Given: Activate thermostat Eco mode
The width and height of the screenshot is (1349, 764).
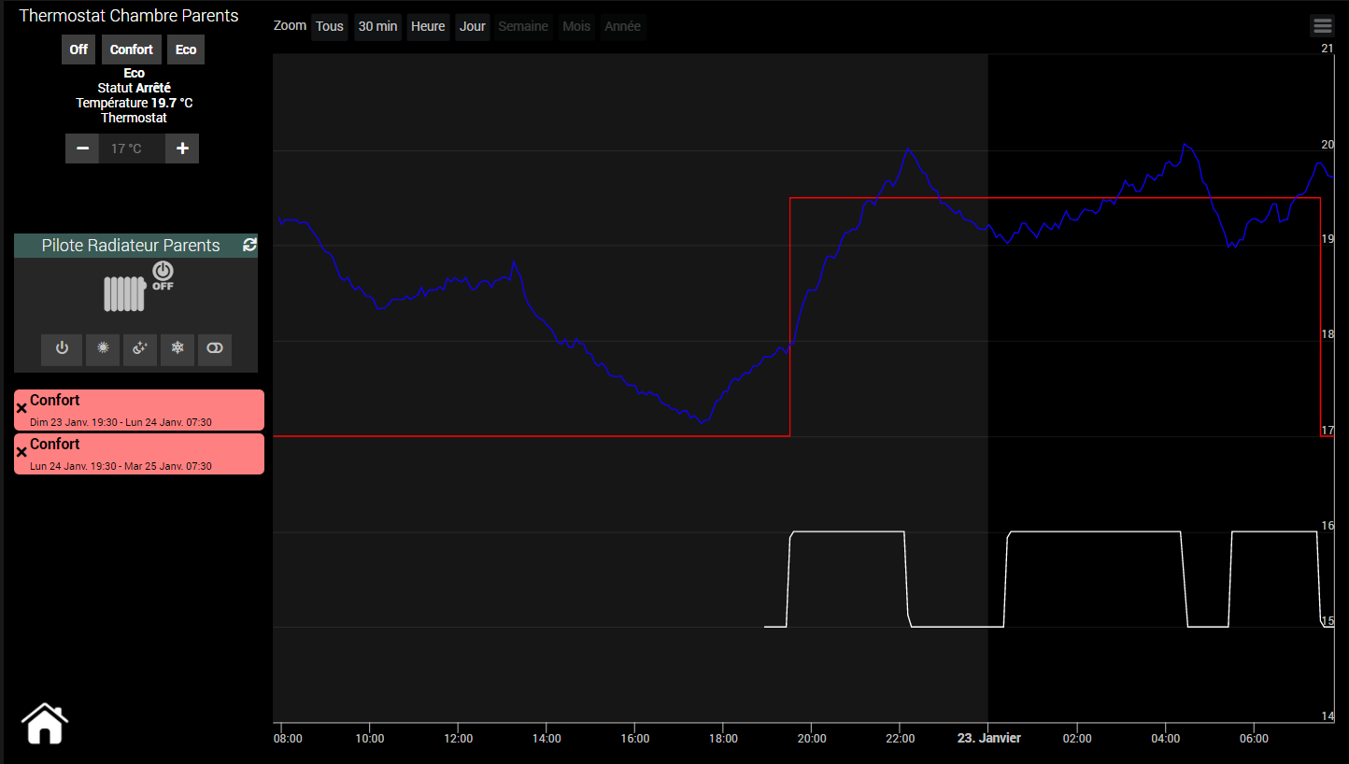Looking at the screenshot, I should 186,50.
